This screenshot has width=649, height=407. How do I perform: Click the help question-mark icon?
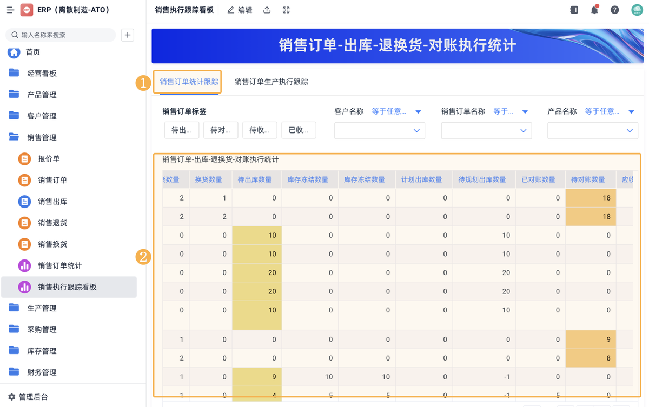pyautogui.click(x=614, y=10)
